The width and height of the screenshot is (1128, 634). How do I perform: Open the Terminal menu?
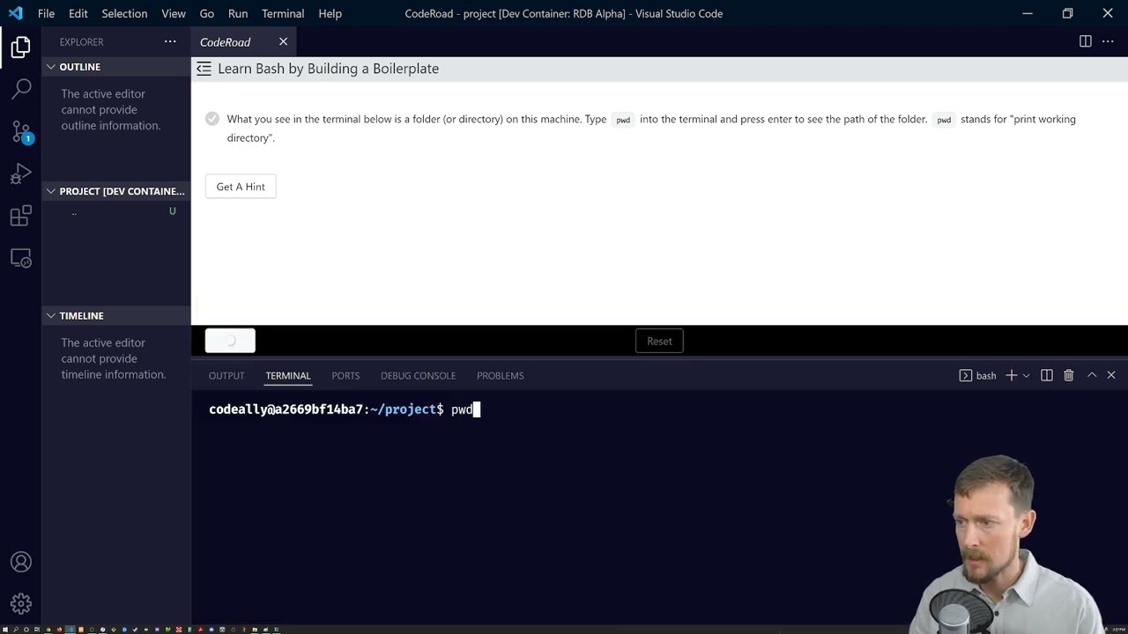283,13
